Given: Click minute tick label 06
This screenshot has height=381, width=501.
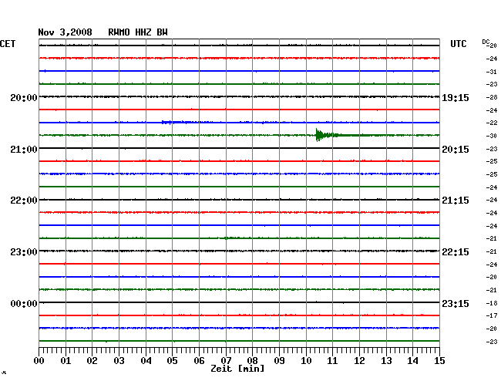Looking at the screenshot, I should point(199,360).
